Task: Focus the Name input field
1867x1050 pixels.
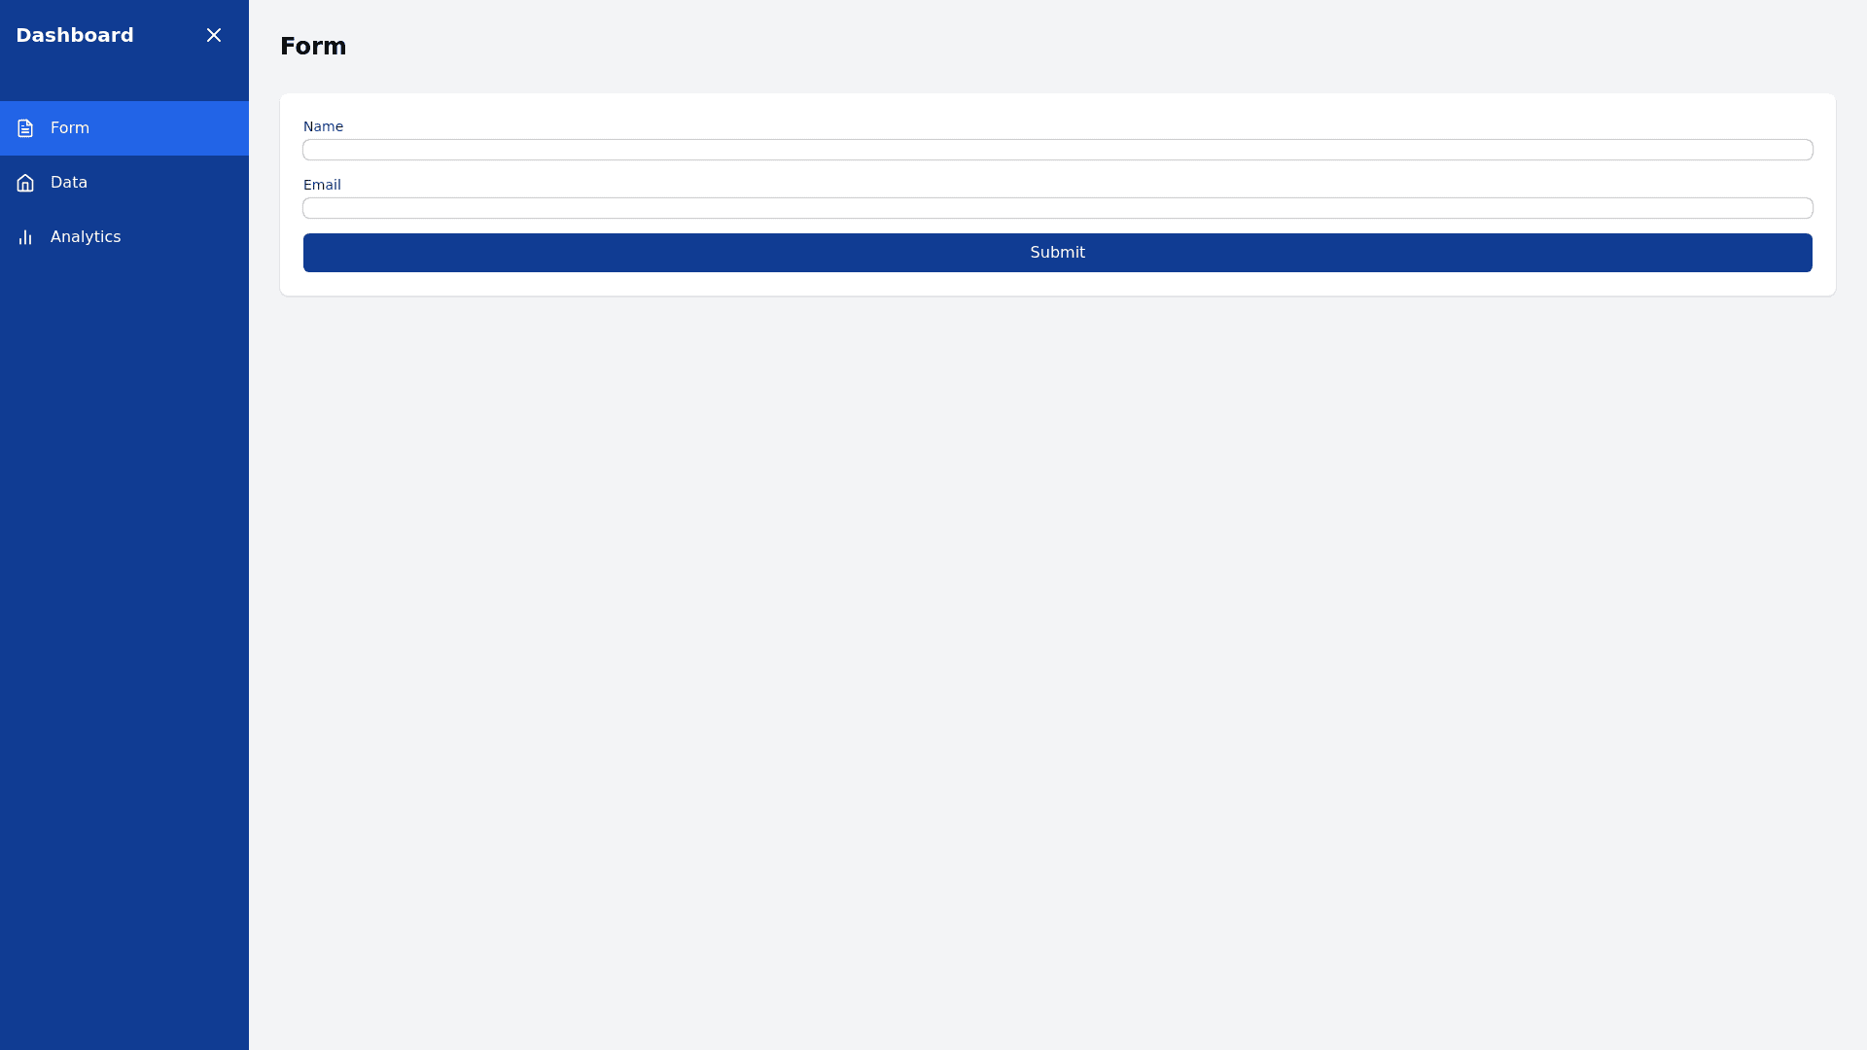Action: click(x=1057, y=150)
